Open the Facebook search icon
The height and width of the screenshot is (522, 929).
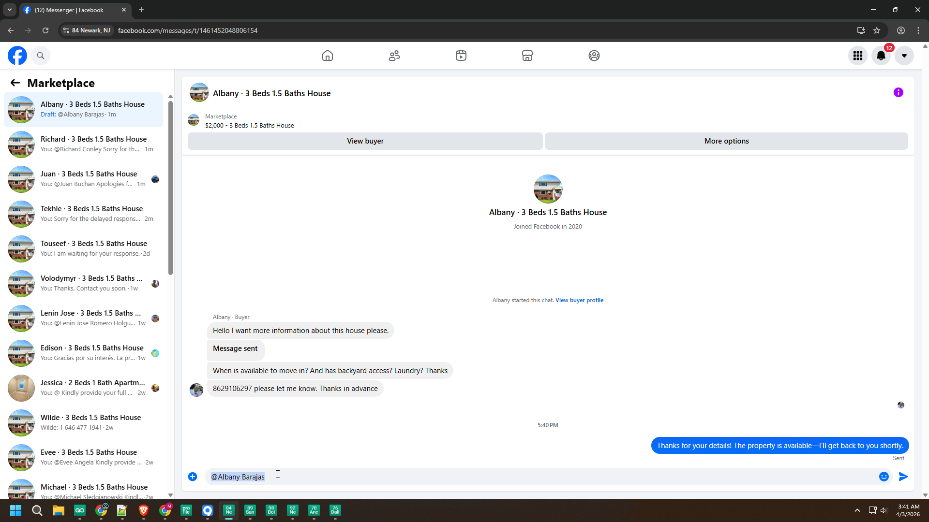click(41, 56)
